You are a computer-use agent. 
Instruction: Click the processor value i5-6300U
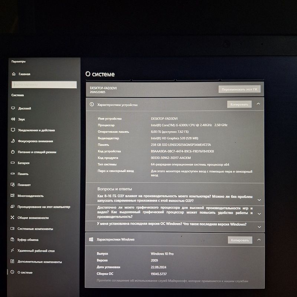(x=189, y=125)
